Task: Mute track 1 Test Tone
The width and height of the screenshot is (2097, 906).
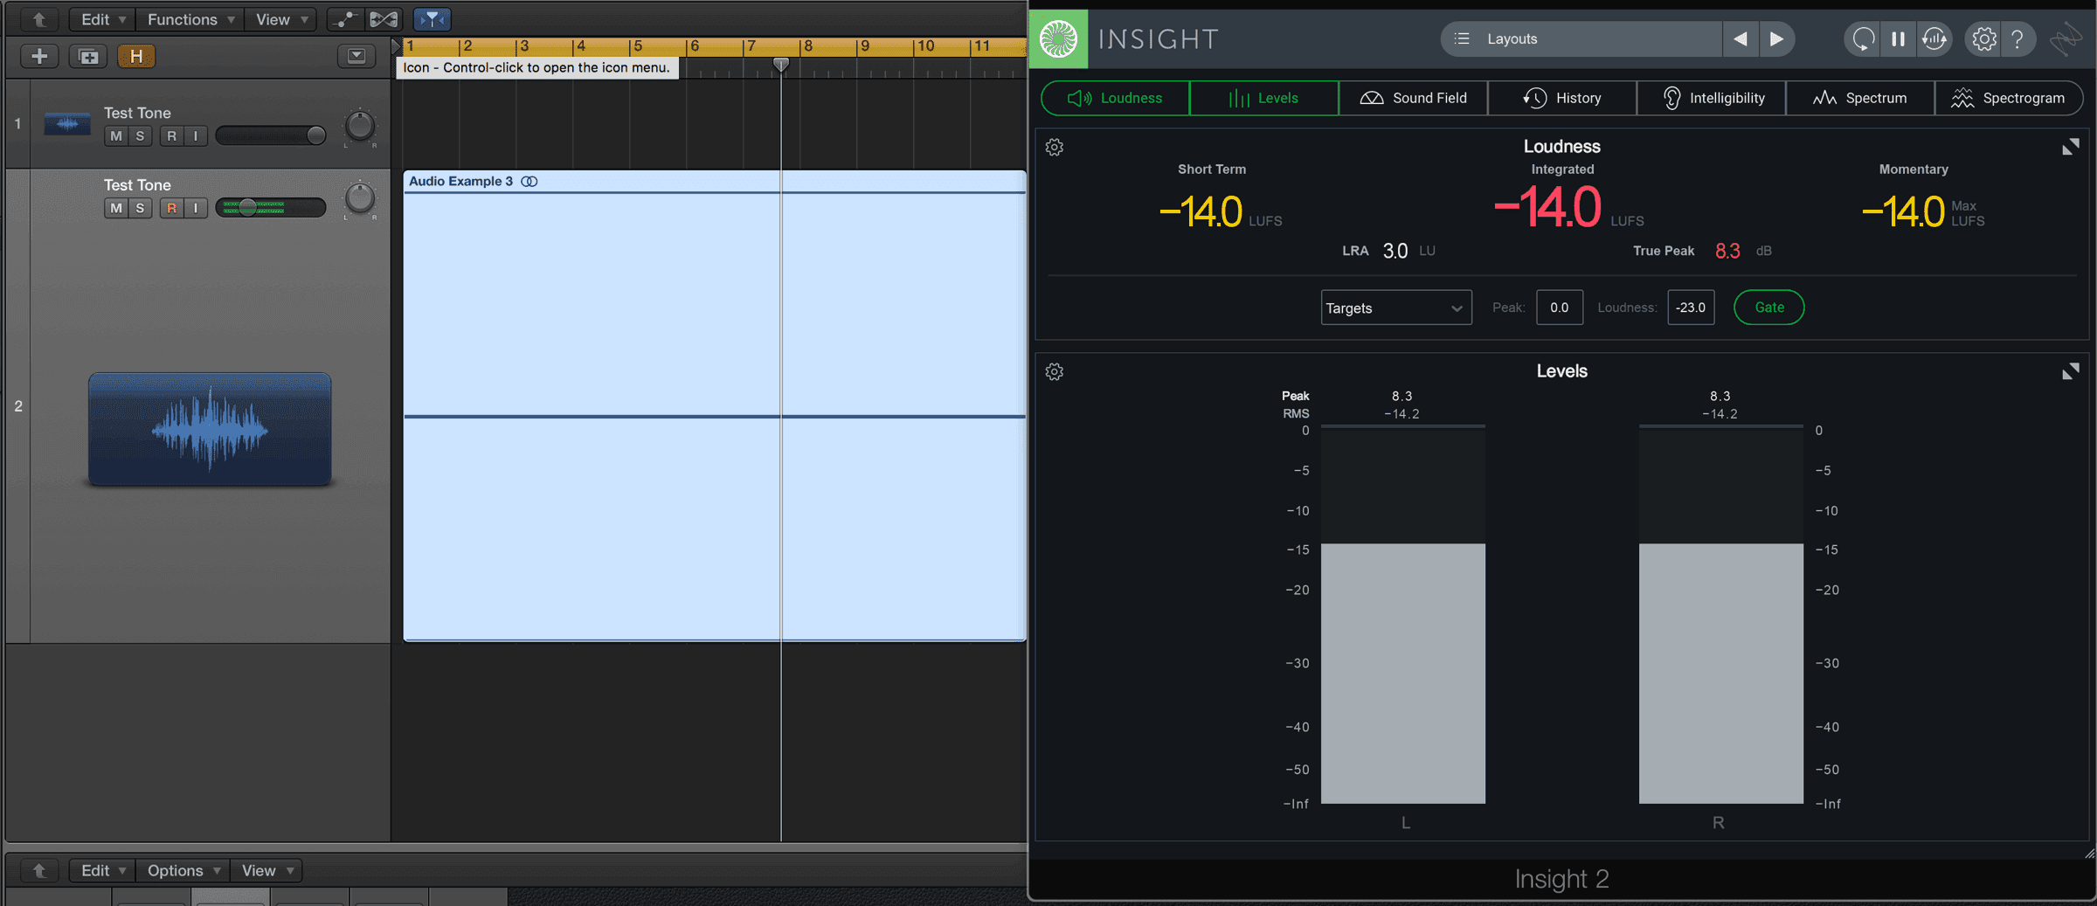Action: tap(115, 136)
